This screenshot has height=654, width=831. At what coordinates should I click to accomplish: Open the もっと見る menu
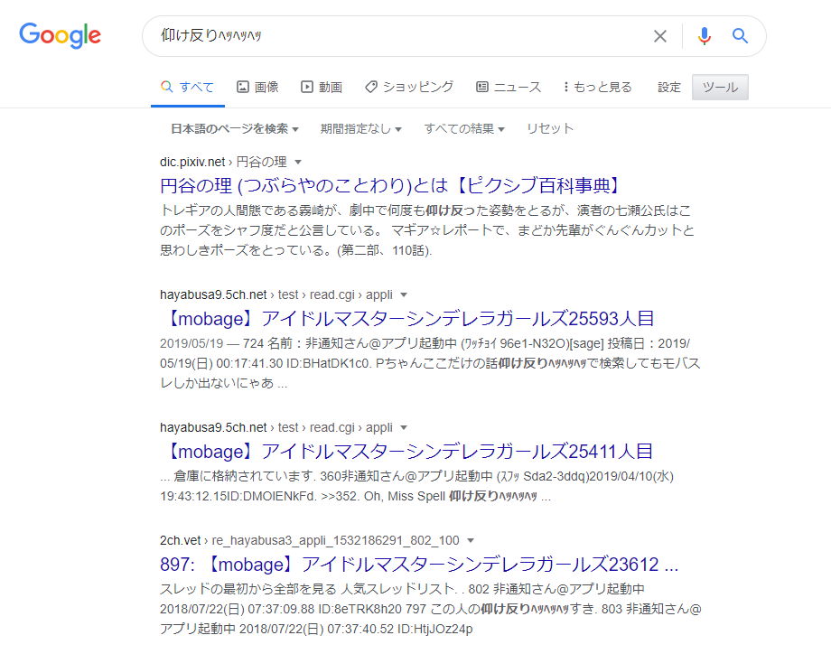click(x=597, y=87)
